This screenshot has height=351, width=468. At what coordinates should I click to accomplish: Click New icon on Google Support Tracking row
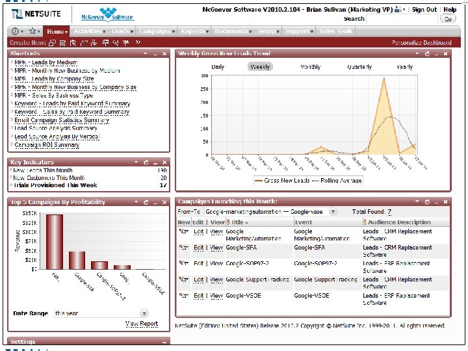pos(183,279)
